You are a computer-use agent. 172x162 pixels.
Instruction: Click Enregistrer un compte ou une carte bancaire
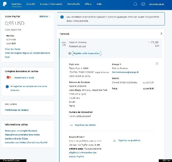[x=29, y=88]
